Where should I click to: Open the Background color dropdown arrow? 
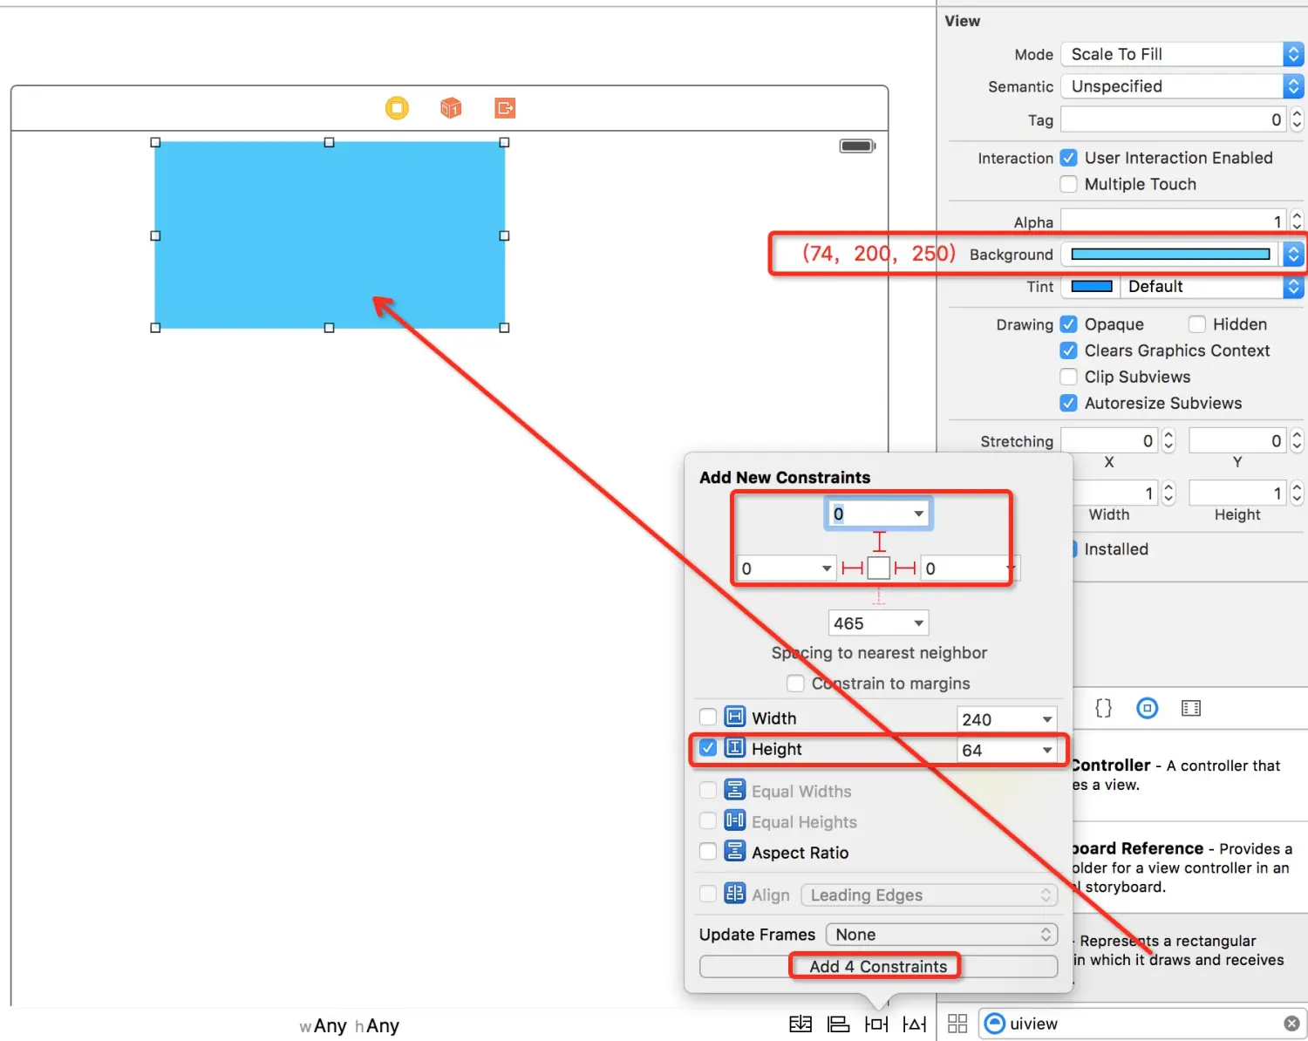[1294, 254]
